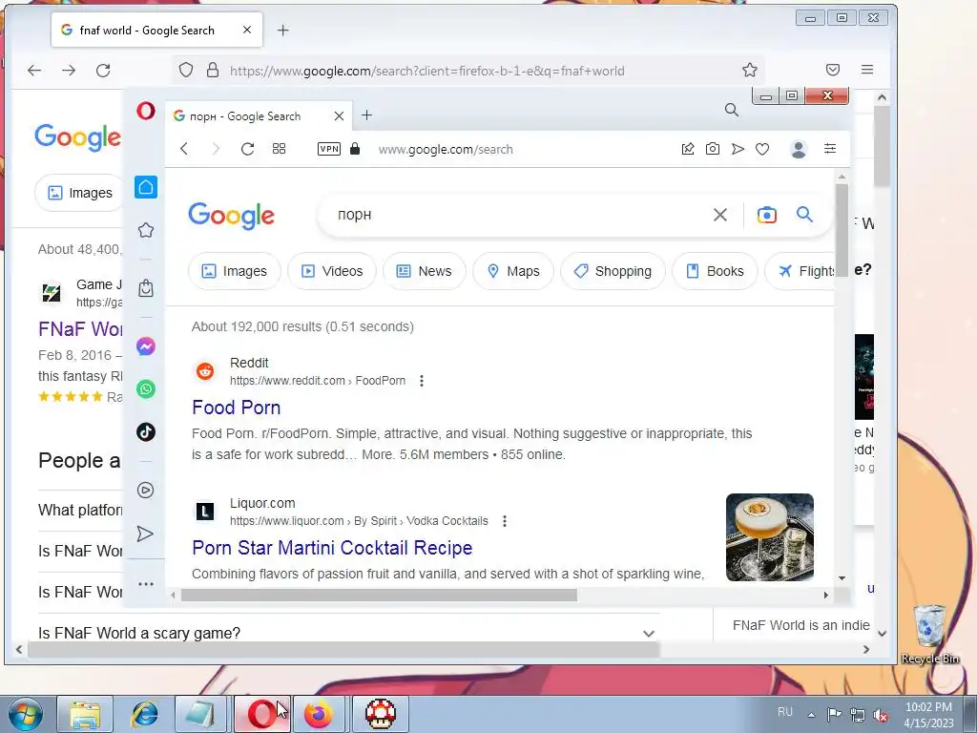
Task: Open TikTok in Opera sidebar
Action: click(x=146, y=432)
